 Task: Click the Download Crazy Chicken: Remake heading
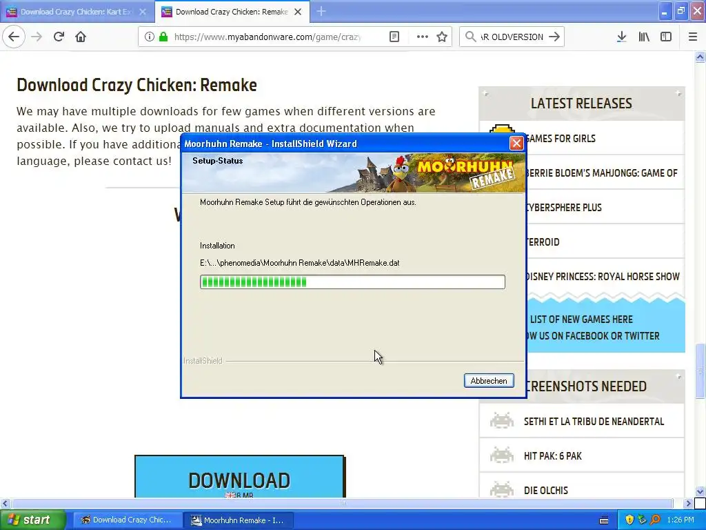137,85
